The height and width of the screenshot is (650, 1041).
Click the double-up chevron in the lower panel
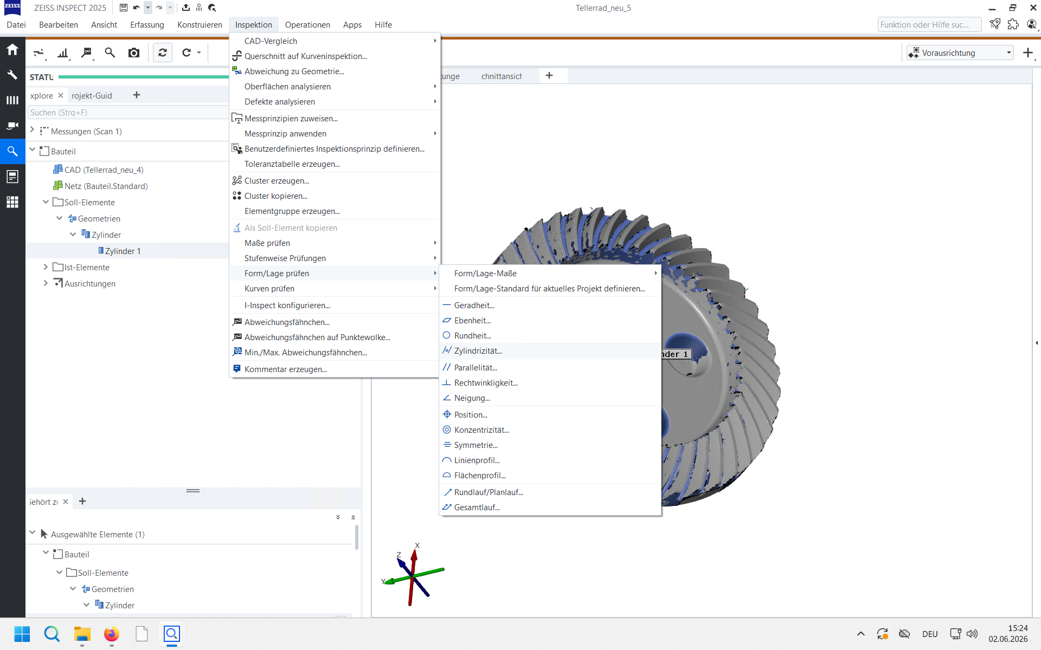click(x=353, y=517)
